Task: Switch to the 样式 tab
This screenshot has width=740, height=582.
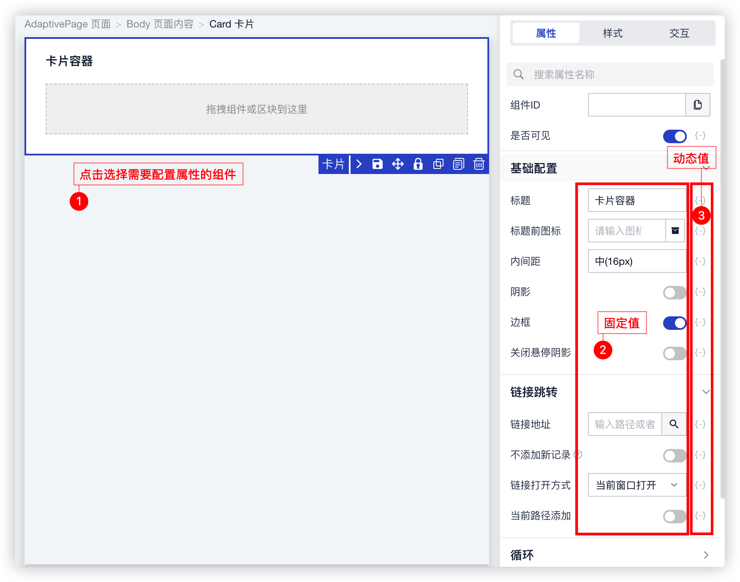Action: click(612, 33)
